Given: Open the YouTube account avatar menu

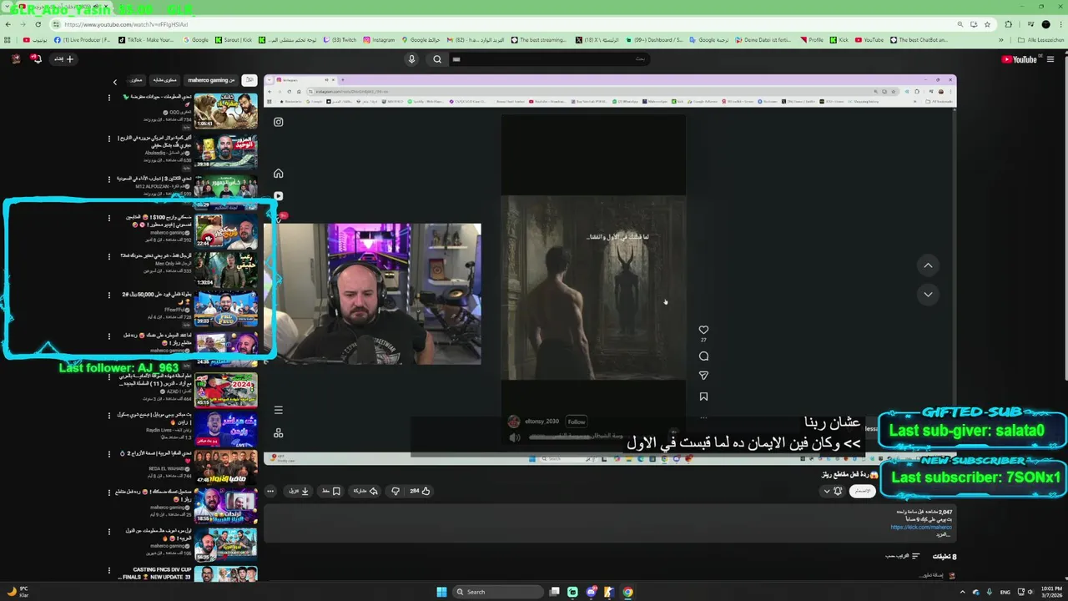Looking at the screenshot, I should (x=16, y=58).
